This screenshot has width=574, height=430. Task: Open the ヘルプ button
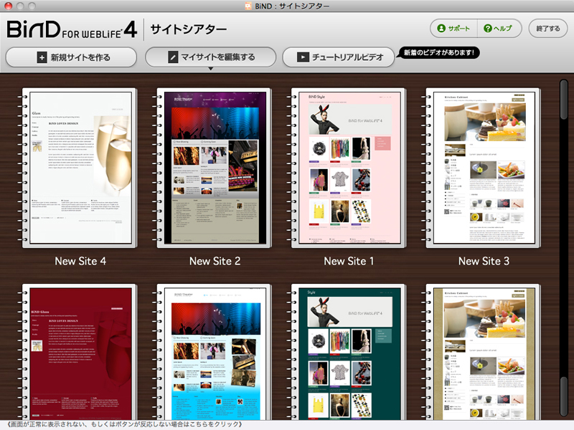498,29
